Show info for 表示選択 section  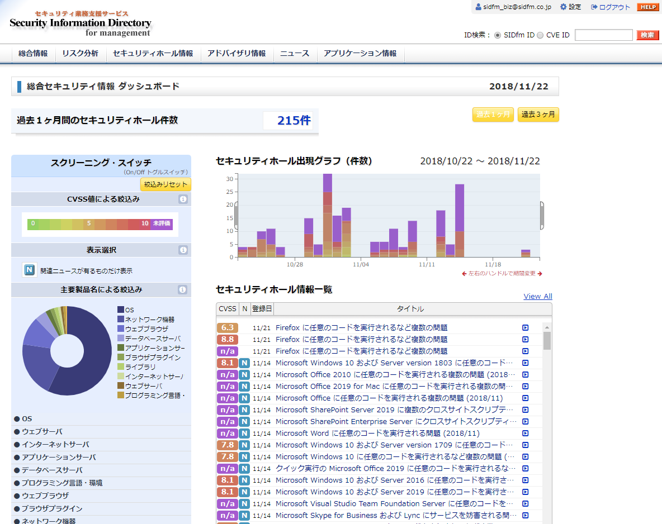(183, 250)
